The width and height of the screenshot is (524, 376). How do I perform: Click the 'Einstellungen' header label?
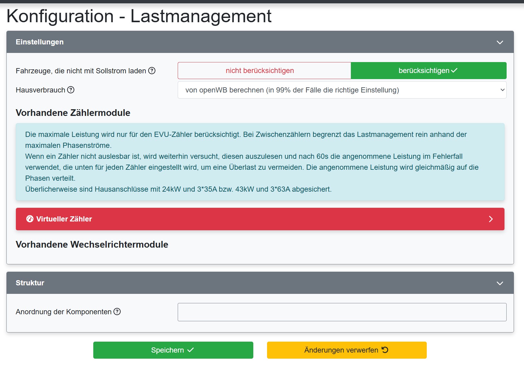tap(40, 42)
